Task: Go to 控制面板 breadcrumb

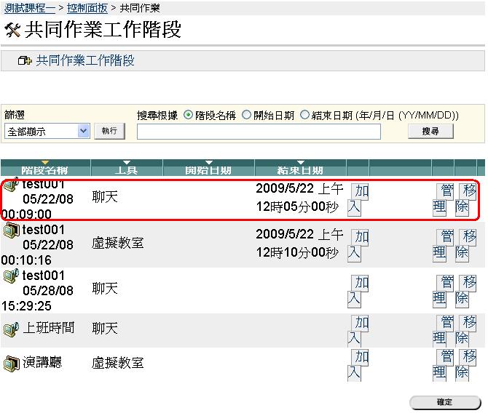Action: click(x=87, y=7)
